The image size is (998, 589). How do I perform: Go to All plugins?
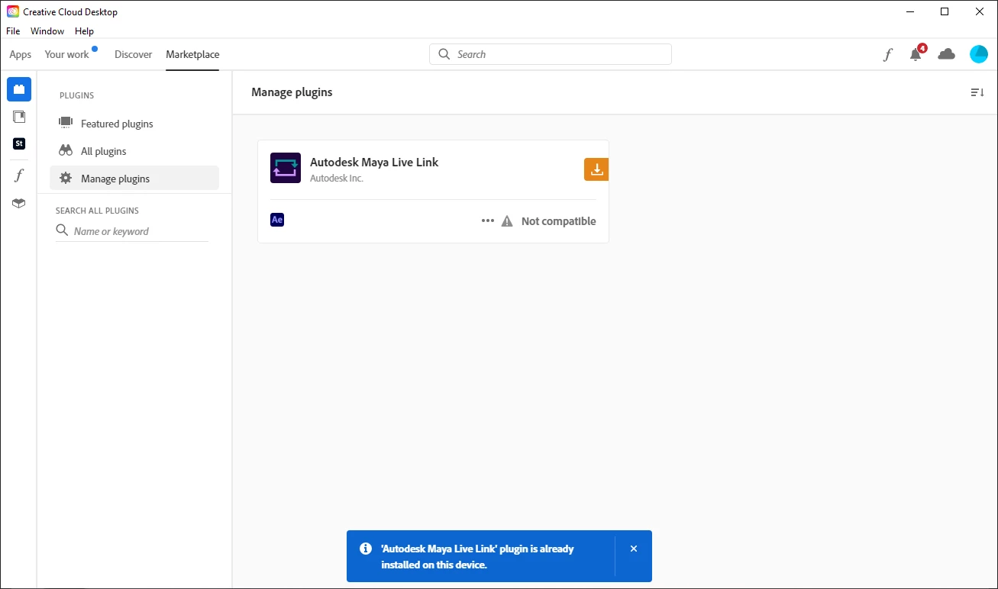pos(134,151)
